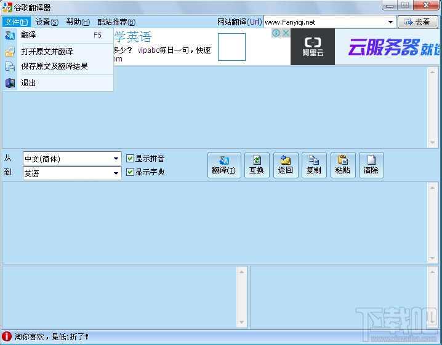Click the bottom-left panel scrollbar down arrow
This screenshot has height=345, width=442.
[241, 322]
